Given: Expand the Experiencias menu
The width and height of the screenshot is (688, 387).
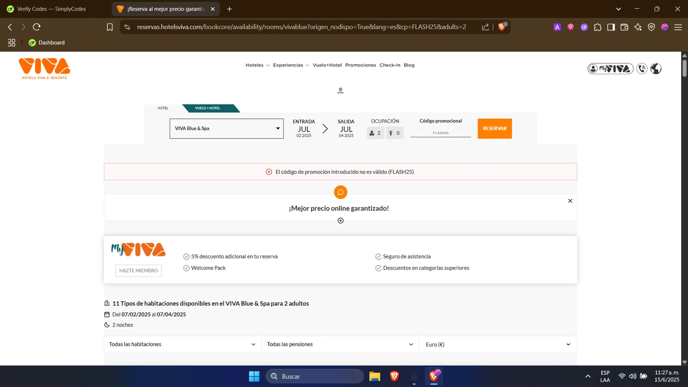Looking at the screenshot, I should tap(291, 65).
